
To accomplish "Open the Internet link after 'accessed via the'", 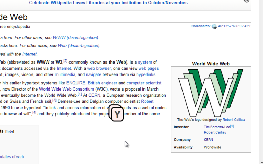I will point(64,68).
